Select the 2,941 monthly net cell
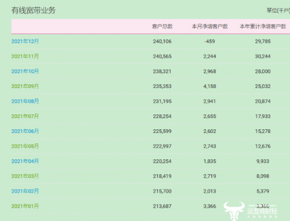This screenshot has height=221, width=290. pos(210,101)
